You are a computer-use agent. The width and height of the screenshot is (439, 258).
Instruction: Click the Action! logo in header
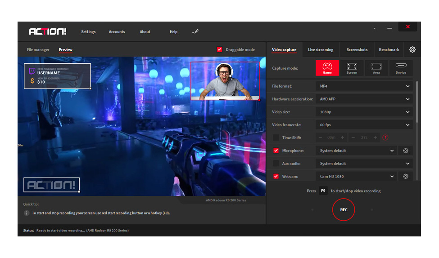click(48, 31)
